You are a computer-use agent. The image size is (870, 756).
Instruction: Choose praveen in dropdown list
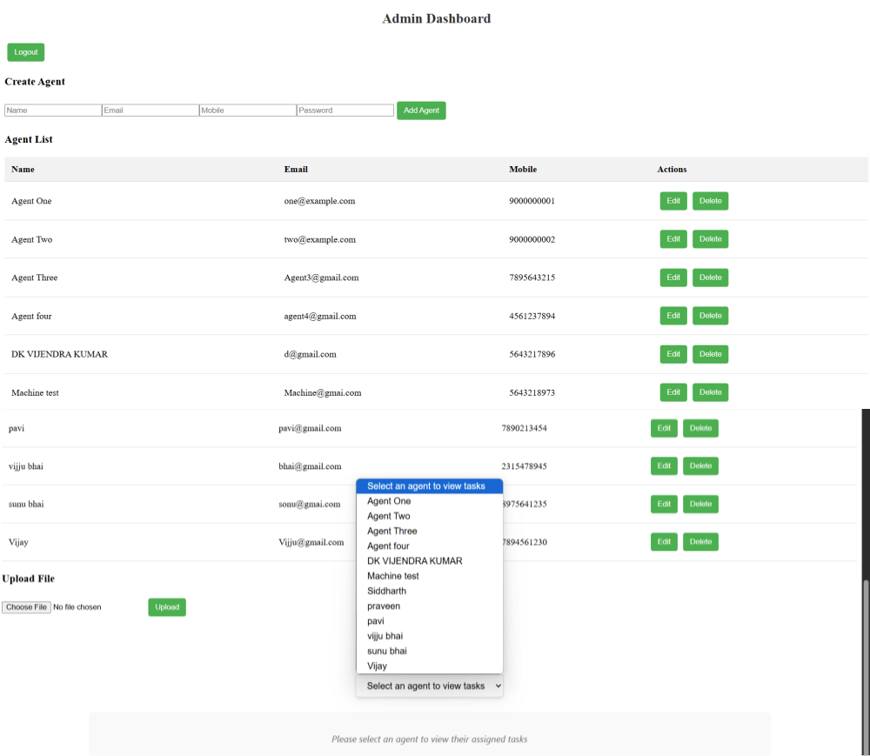coord(430,606)
